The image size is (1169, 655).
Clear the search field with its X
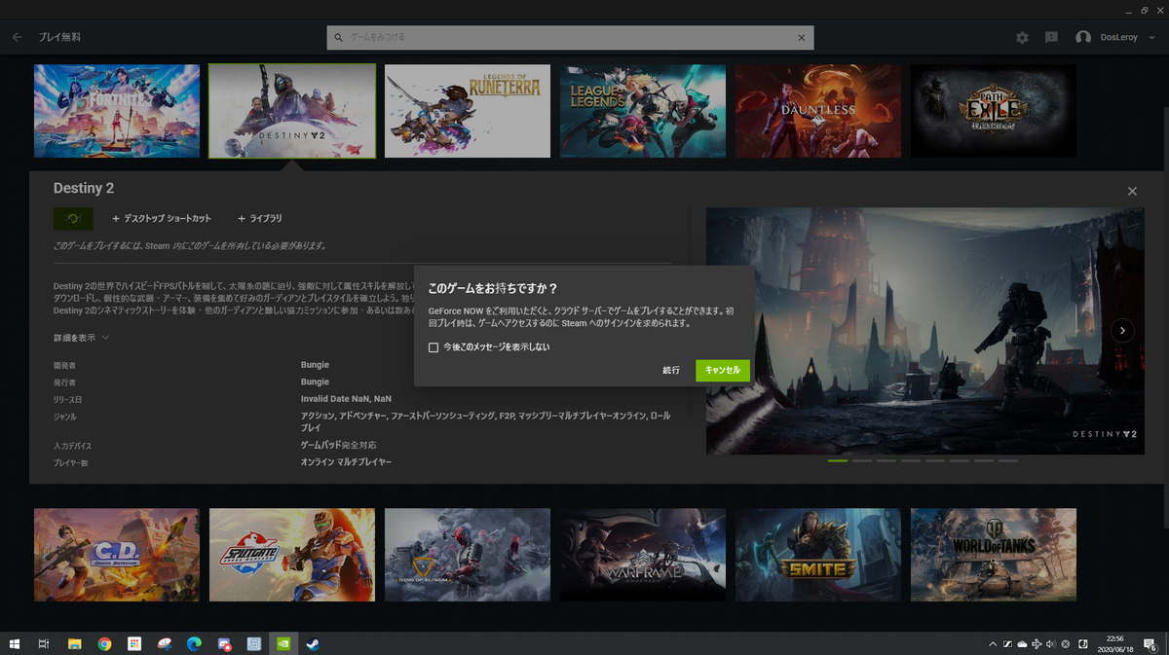click(801, 37)
